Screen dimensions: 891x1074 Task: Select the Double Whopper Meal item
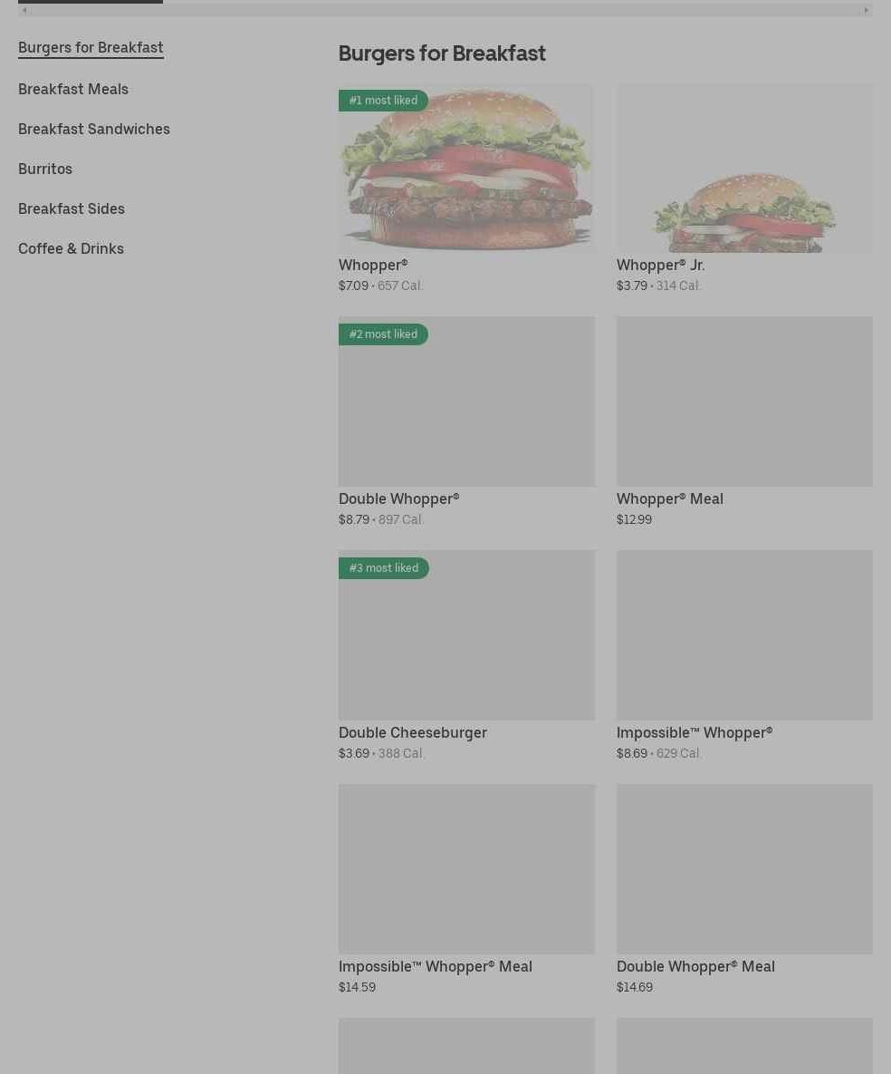[x=744, y=890]
